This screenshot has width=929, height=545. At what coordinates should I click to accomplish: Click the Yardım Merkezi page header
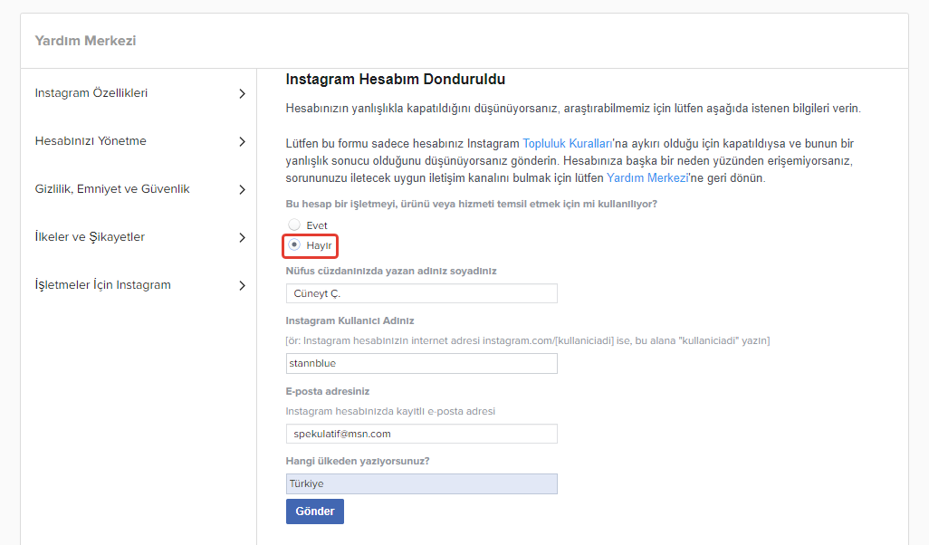coord(85,41)
